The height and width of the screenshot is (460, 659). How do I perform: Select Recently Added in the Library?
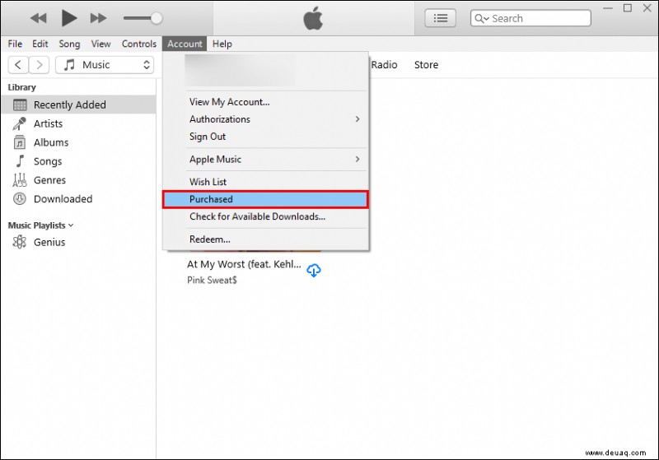[x=78, y=105]
